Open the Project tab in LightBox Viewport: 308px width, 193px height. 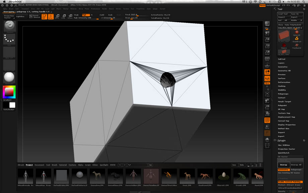[x=29, y=165]
